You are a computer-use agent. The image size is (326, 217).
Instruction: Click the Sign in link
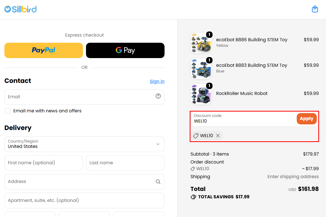(157, 81)
